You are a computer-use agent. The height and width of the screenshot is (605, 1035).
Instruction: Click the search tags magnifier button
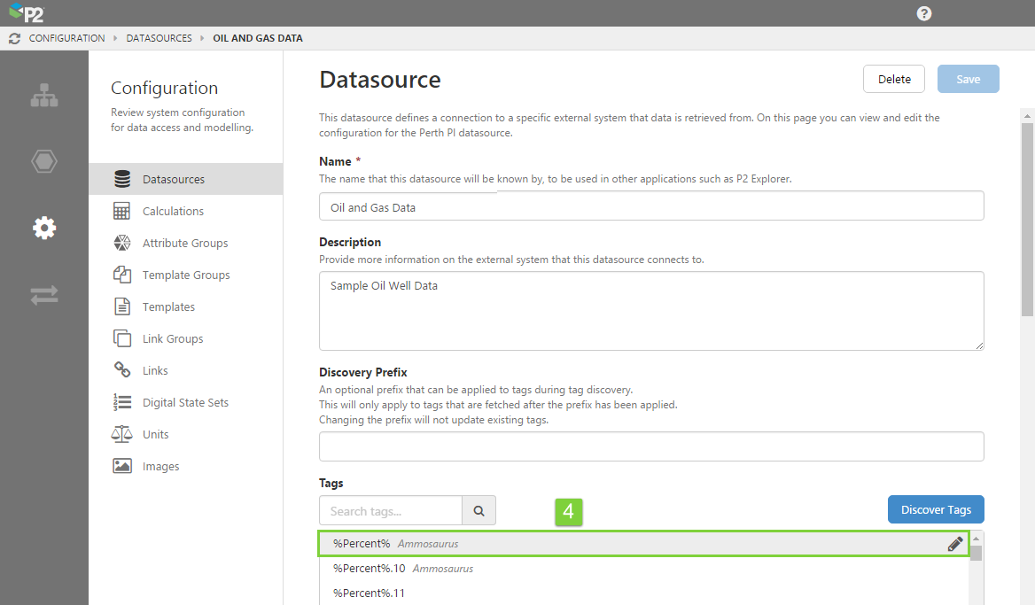coord(479,510)
